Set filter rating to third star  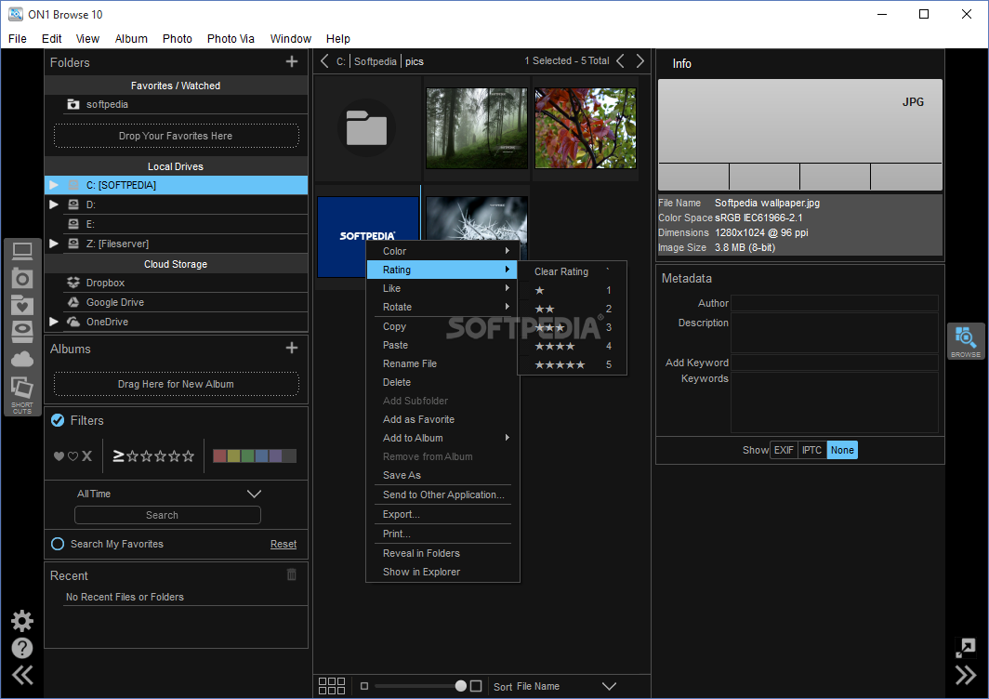[x=160, y=456]
